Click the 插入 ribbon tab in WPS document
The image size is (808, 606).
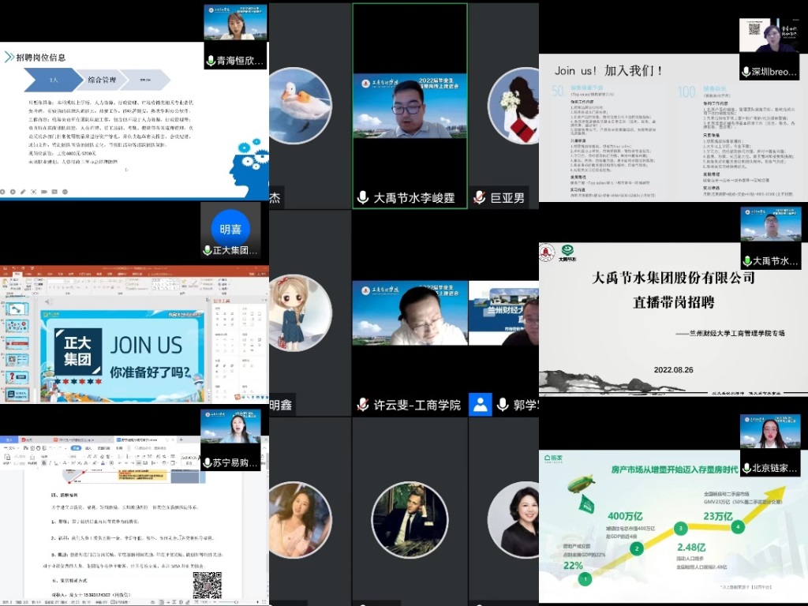pos(88,448)
